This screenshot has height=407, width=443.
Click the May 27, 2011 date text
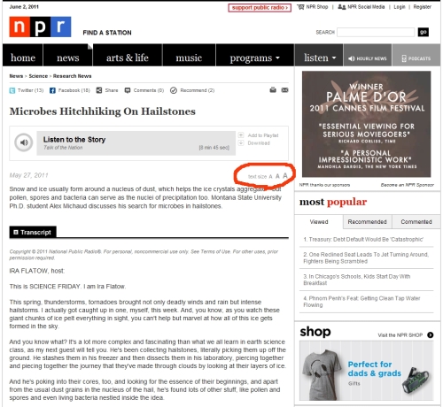coord(28,175)
